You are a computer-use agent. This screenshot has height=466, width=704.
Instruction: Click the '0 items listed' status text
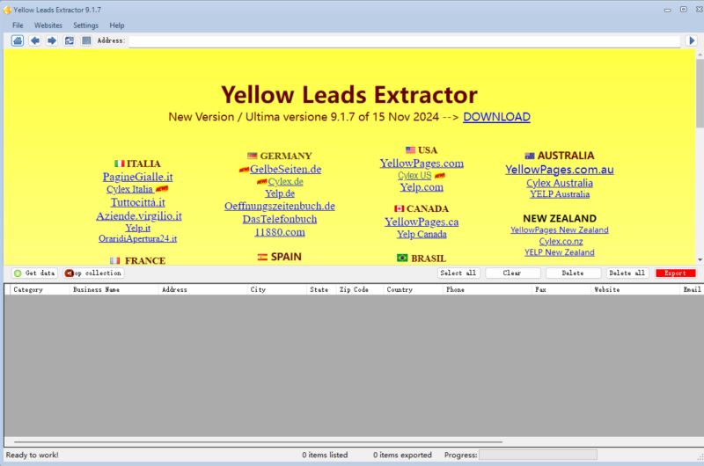[325, 455]
